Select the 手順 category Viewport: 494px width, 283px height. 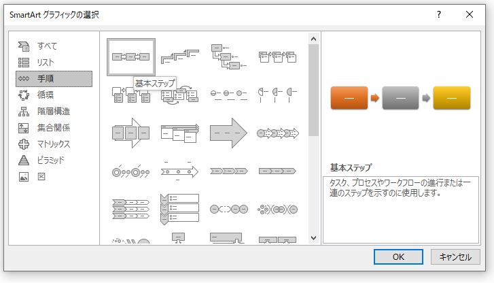[54, 78]
